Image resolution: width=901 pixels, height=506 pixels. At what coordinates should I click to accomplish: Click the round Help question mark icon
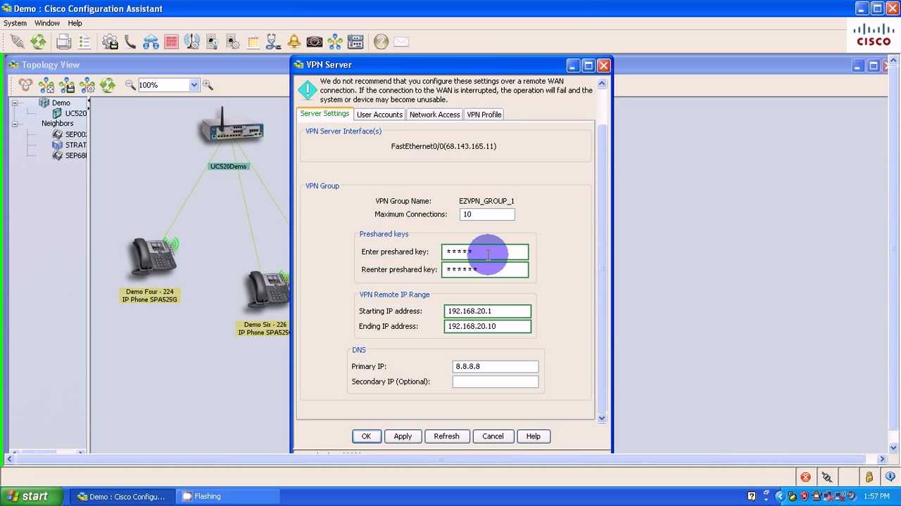coord(381,42)
